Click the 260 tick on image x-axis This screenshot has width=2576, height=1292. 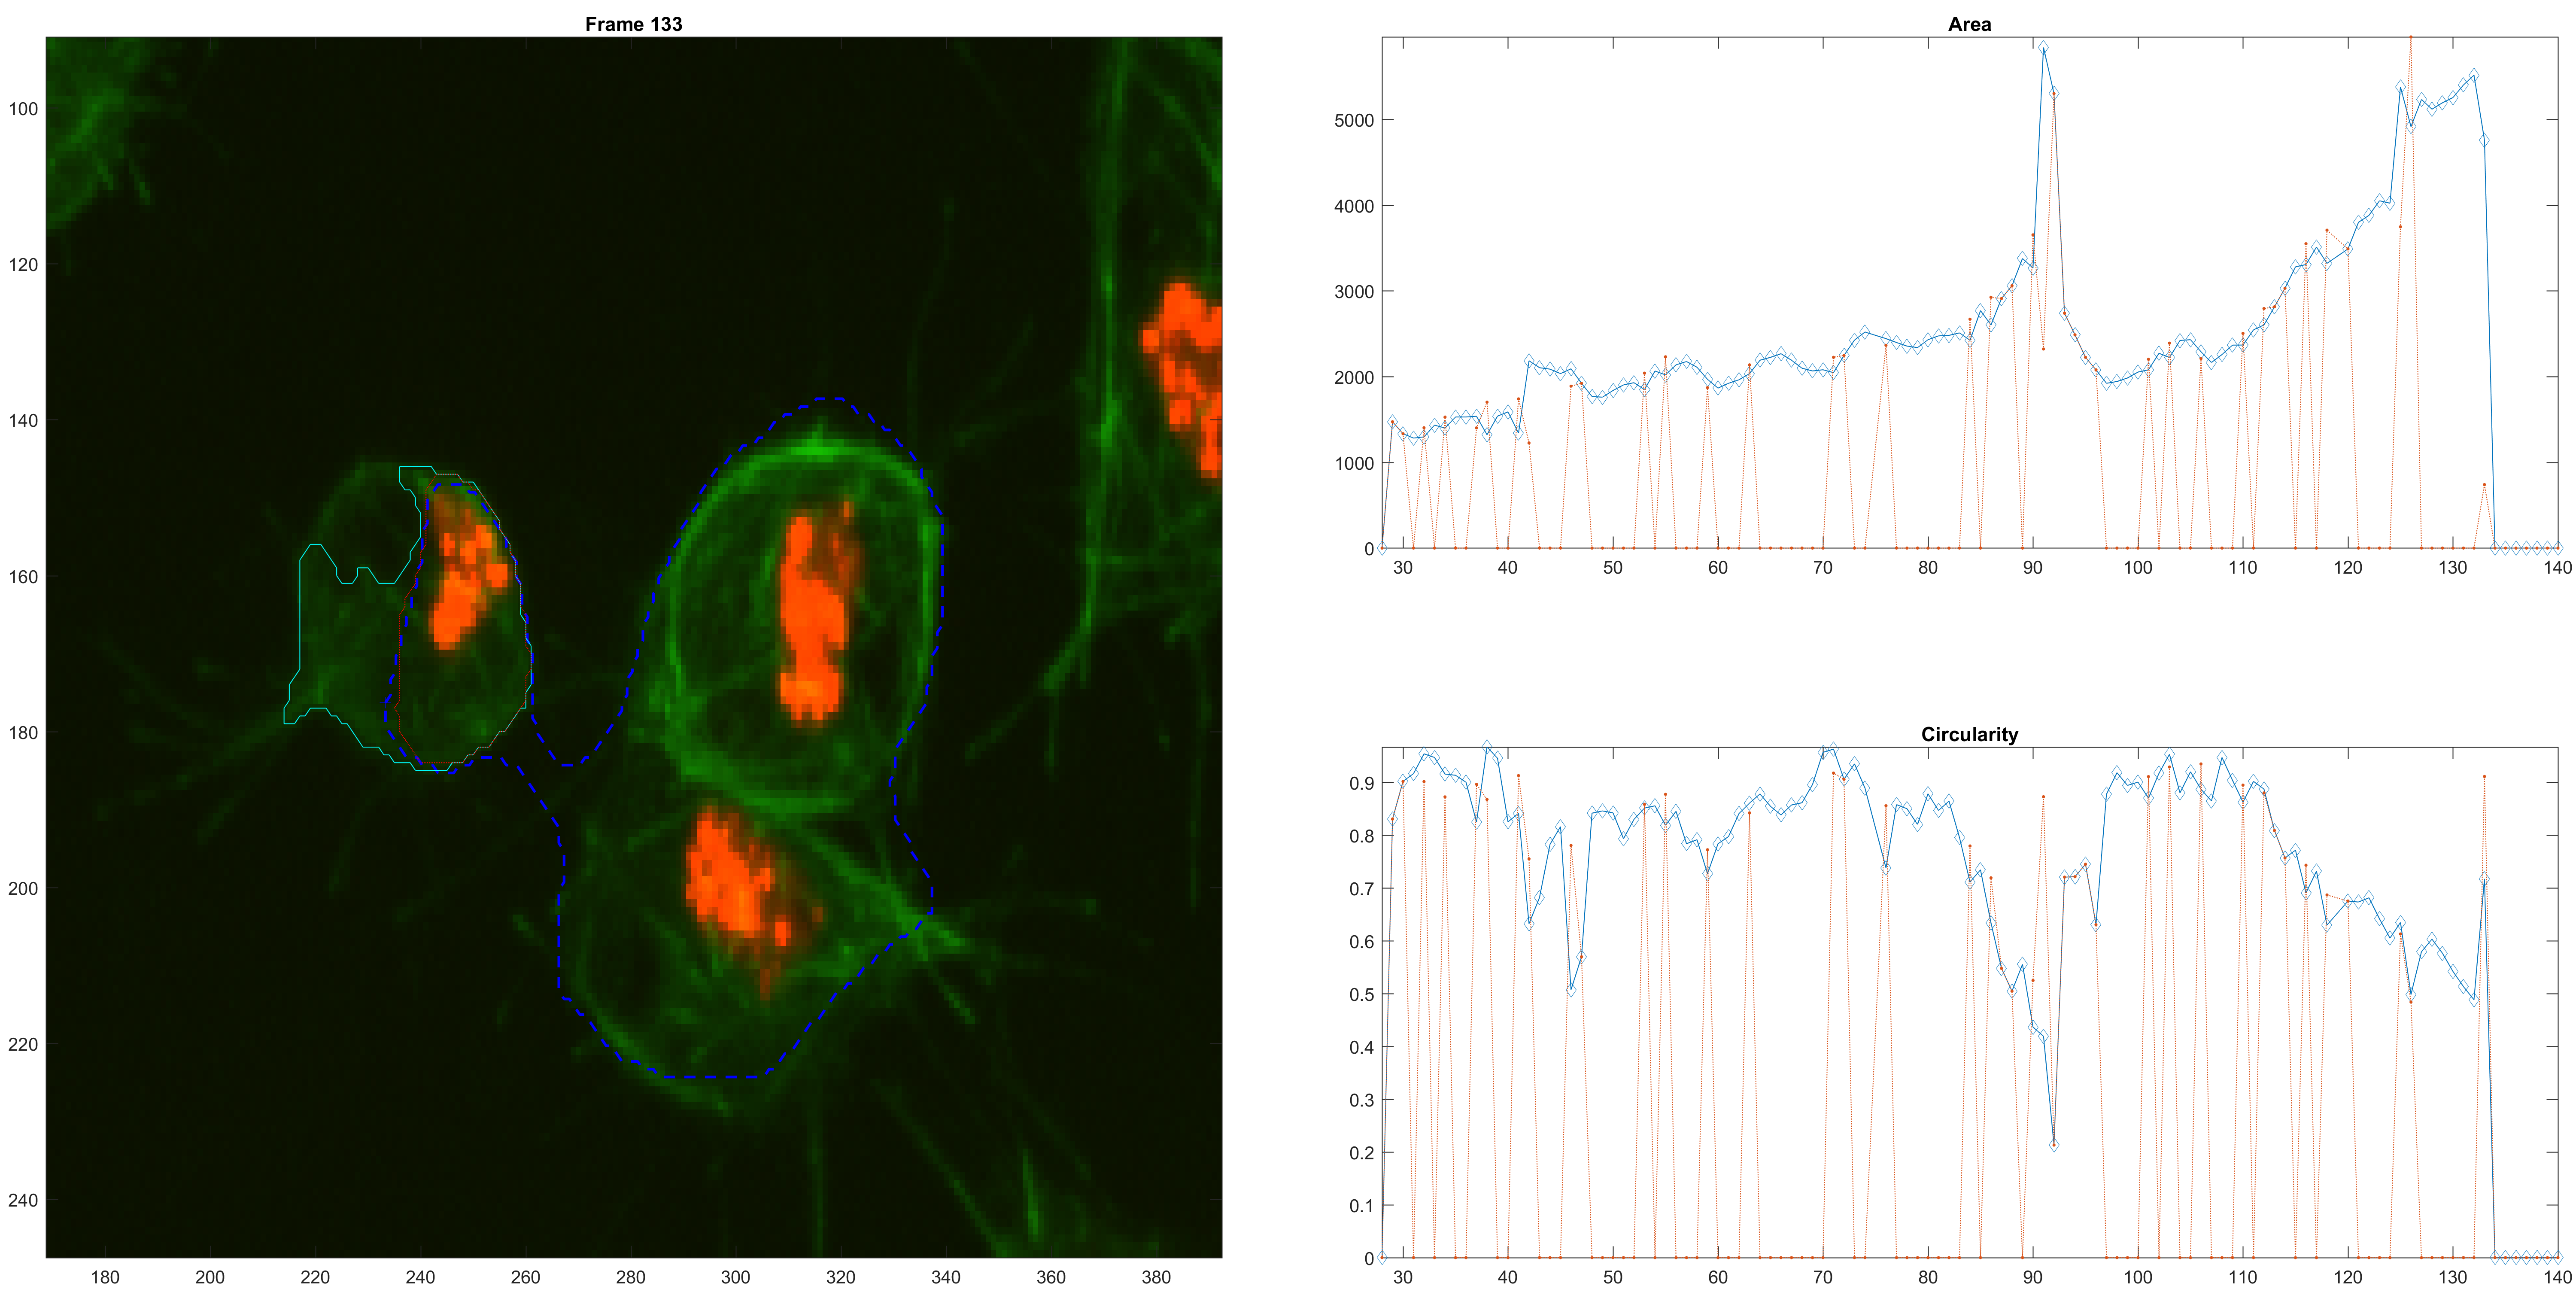[525, 1277]
